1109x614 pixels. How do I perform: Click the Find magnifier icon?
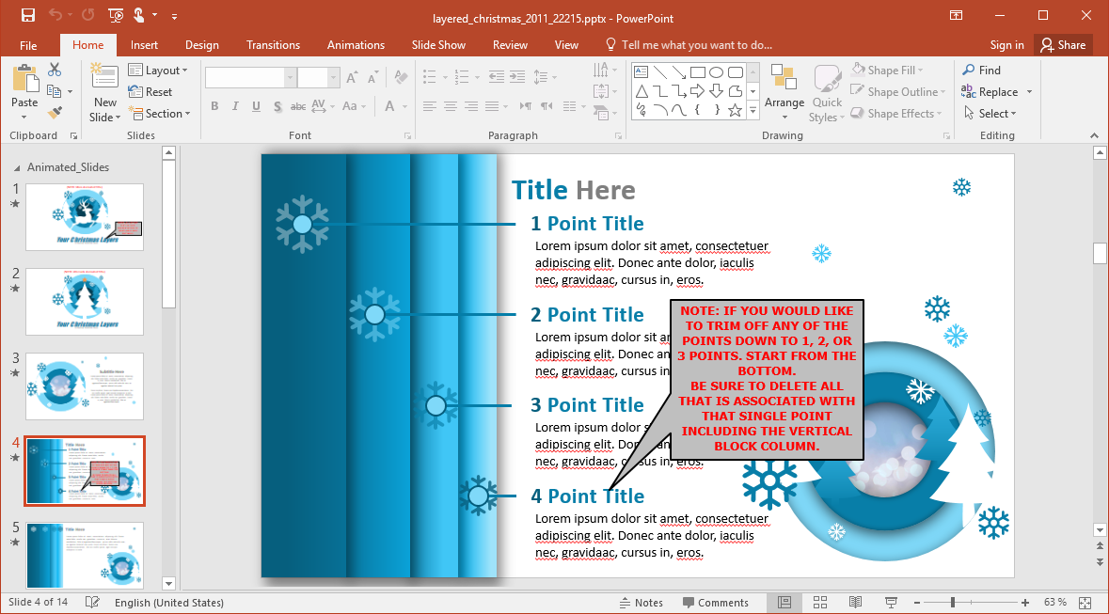click(x=969, y=71)
